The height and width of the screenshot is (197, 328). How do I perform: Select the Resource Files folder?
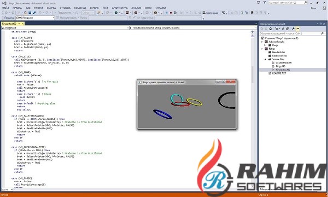279,56
